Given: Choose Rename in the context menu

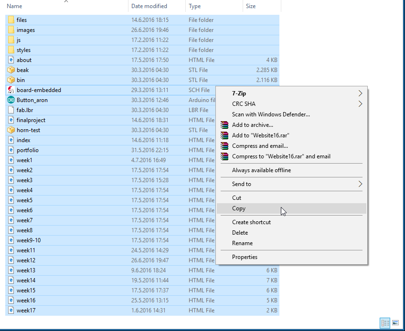Looking at the screenshot, I should (x=291, y=243).
